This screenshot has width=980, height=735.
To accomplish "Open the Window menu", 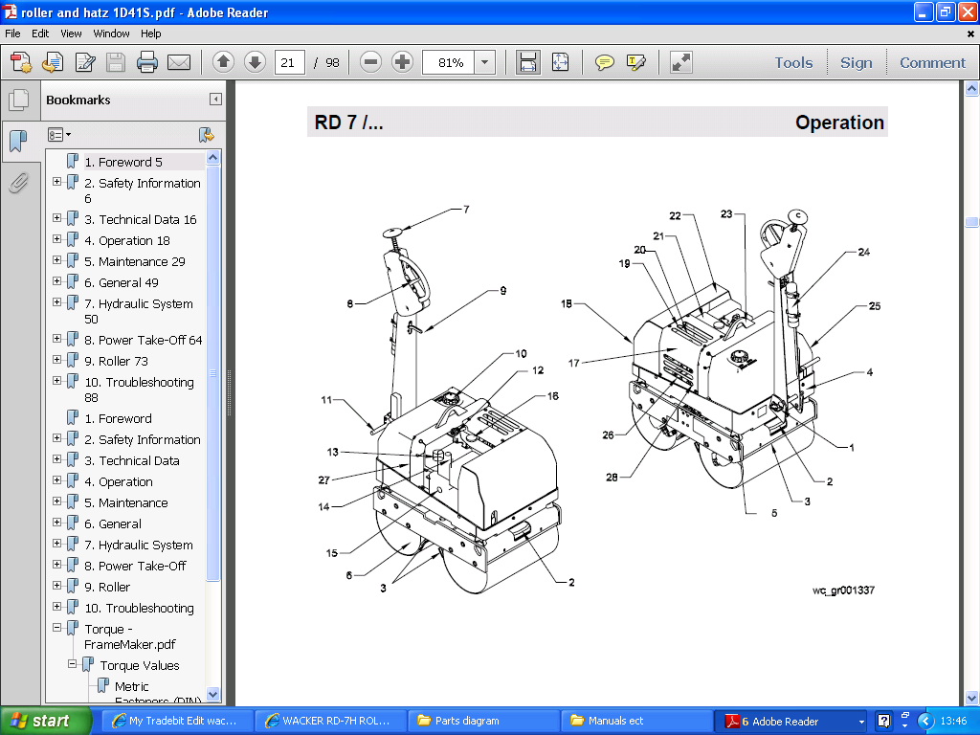I will (x=111, y=33).
